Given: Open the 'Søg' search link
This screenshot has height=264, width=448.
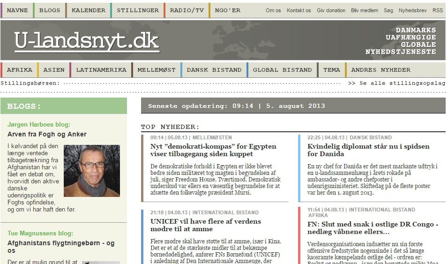Looking at the screenshot, I should (x=388, y=10).
